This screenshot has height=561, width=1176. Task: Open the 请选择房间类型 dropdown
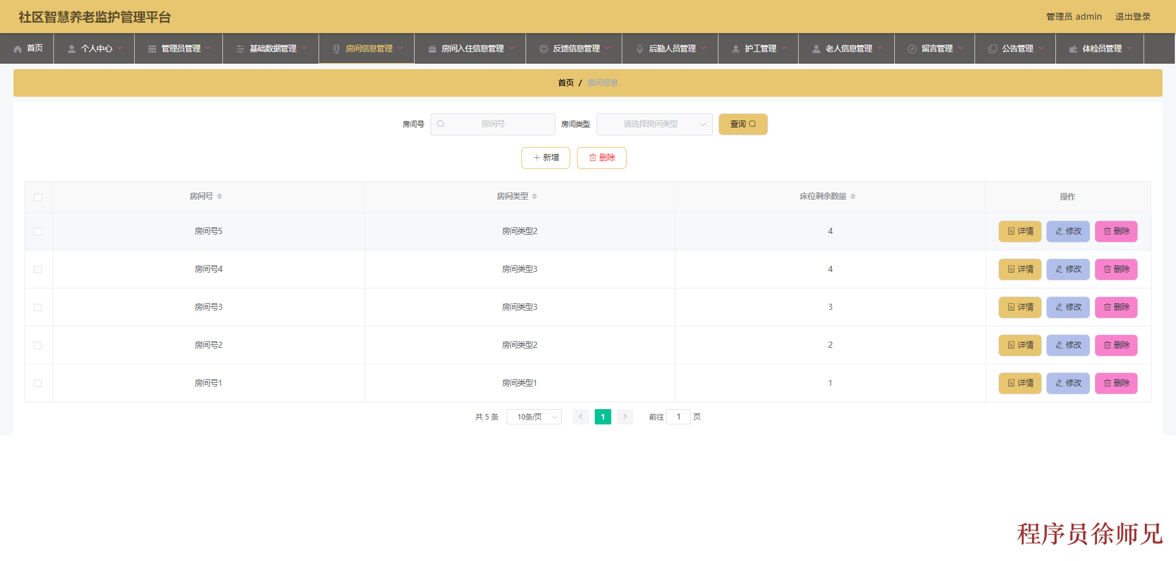(x=654, y=124)
